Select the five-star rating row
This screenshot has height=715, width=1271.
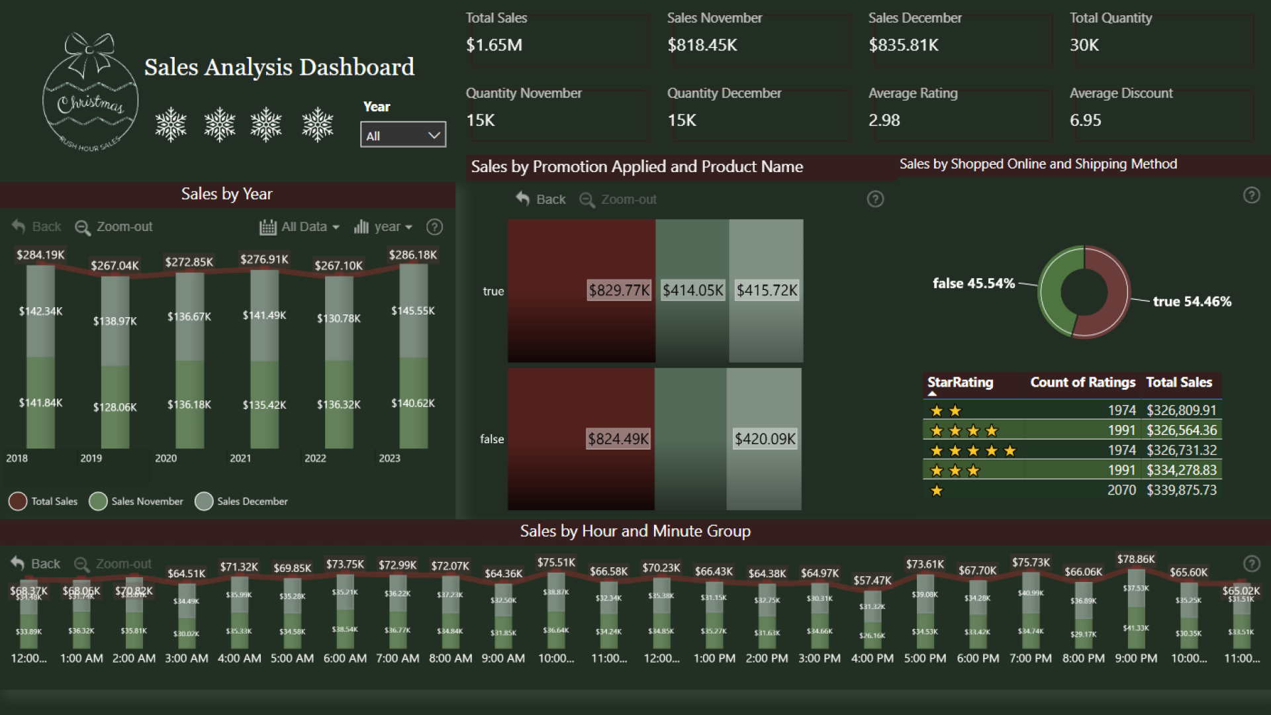[x=1072, y=450]
